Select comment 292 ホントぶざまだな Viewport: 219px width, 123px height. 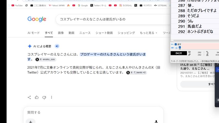click(195, 32)
